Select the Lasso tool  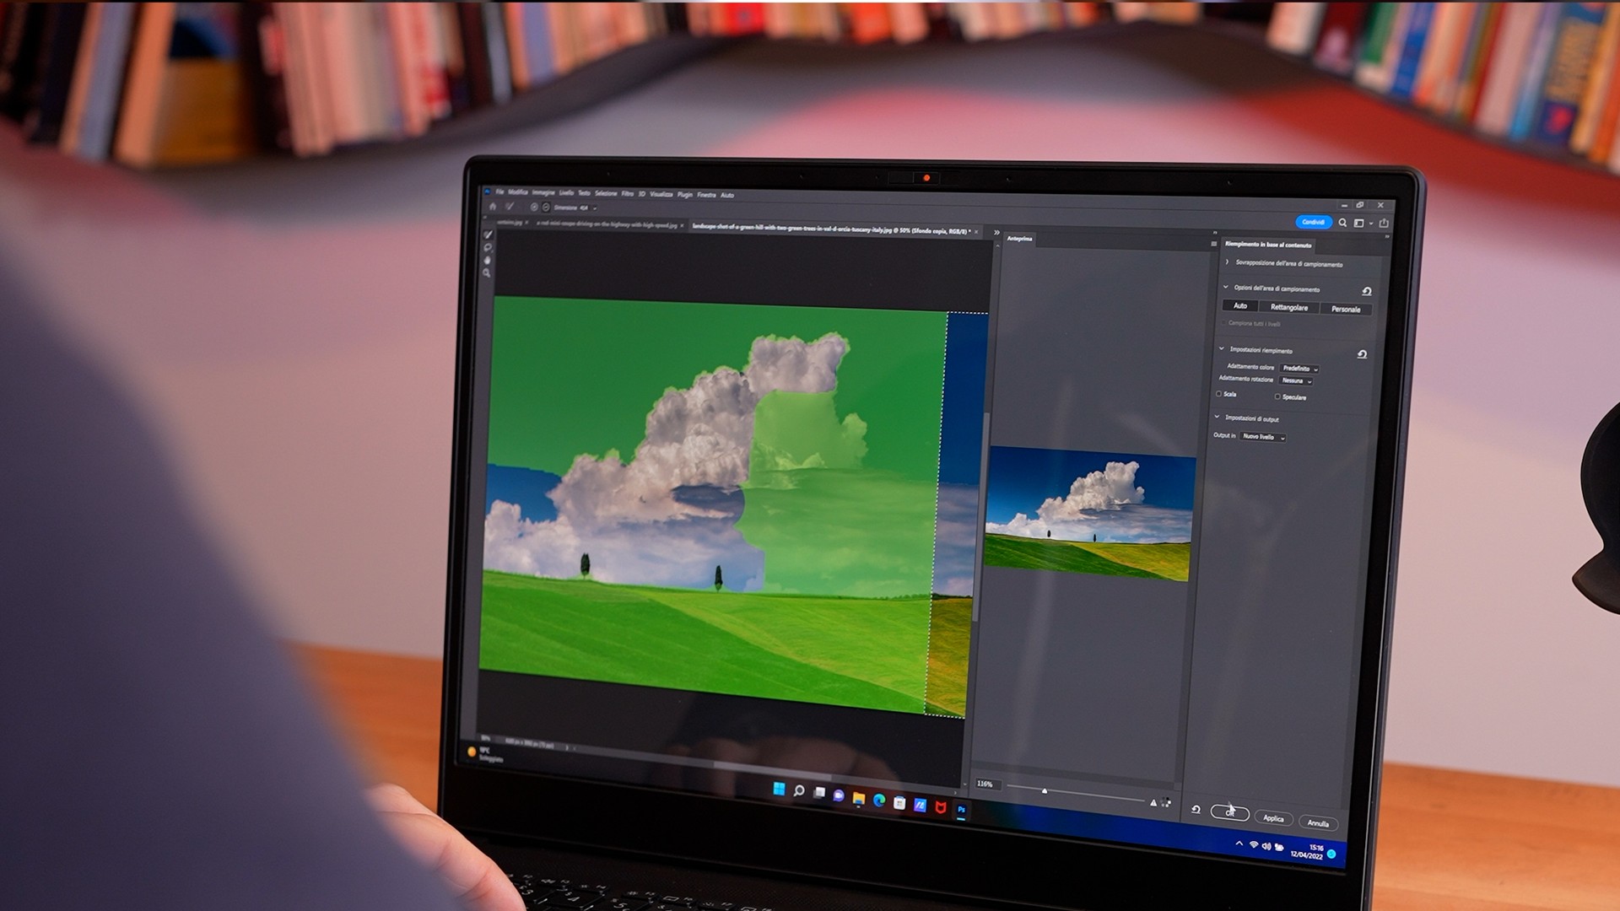click(488, 248)
